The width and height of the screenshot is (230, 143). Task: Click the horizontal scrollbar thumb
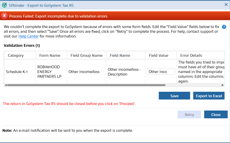coord(86,85)
